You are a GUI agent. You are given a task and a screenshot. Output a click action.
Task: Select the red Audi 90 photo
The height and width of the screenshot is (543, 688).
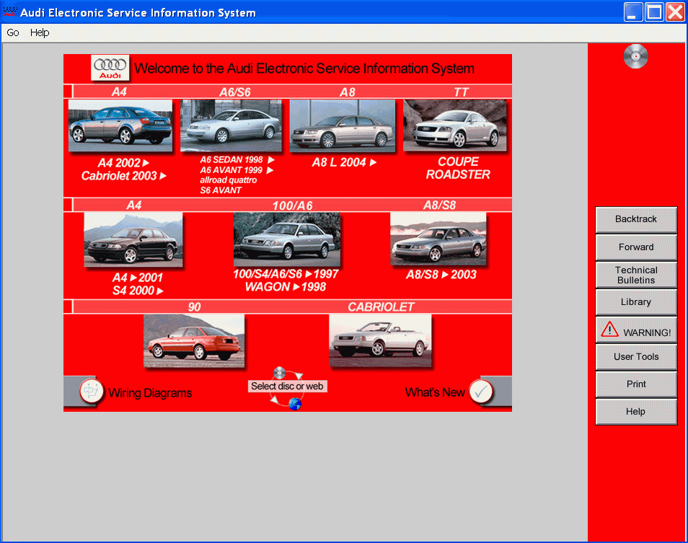(194, 341)
